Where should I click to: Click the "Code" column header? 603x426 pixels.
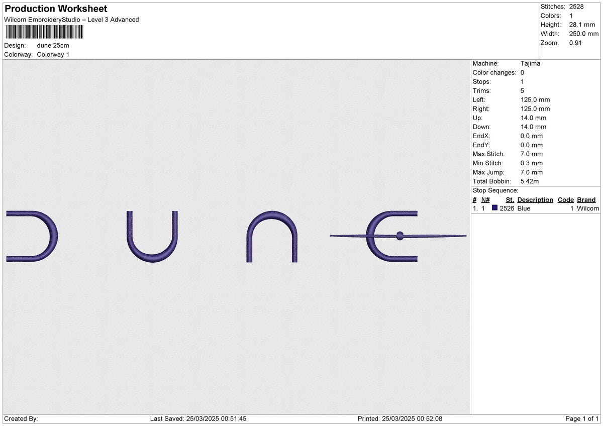click(566, 199)
